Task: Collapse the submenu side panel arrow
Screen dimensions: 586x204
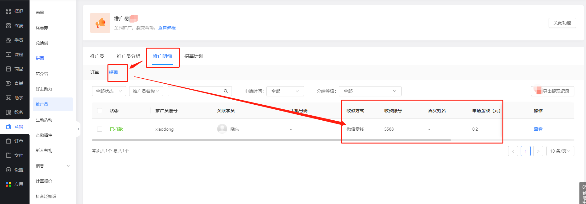Action: [x=79, y=129]
